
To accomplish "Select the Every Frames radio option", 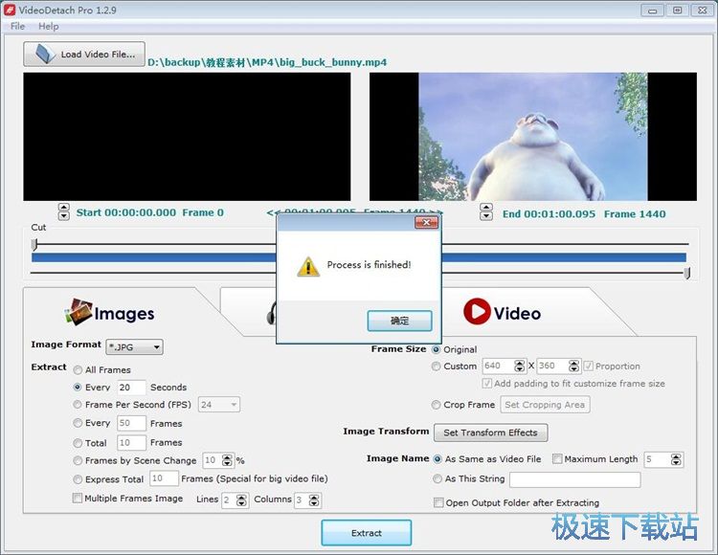I will click(78, 423).
